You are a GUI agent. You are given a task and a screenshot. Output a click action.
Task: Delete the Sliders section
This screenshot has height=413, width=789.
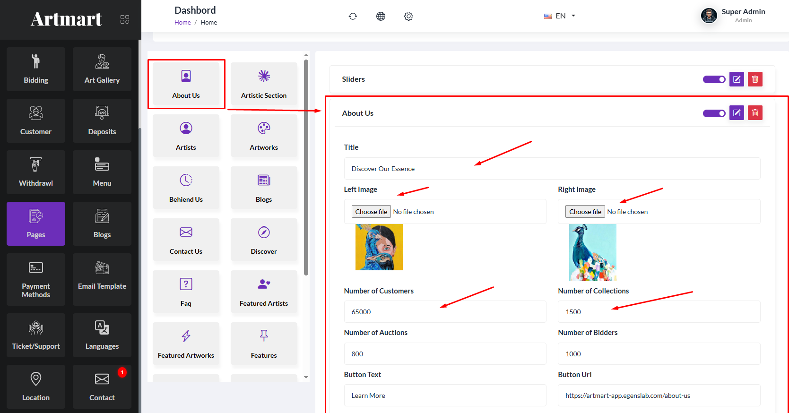[x=755, y=79]
